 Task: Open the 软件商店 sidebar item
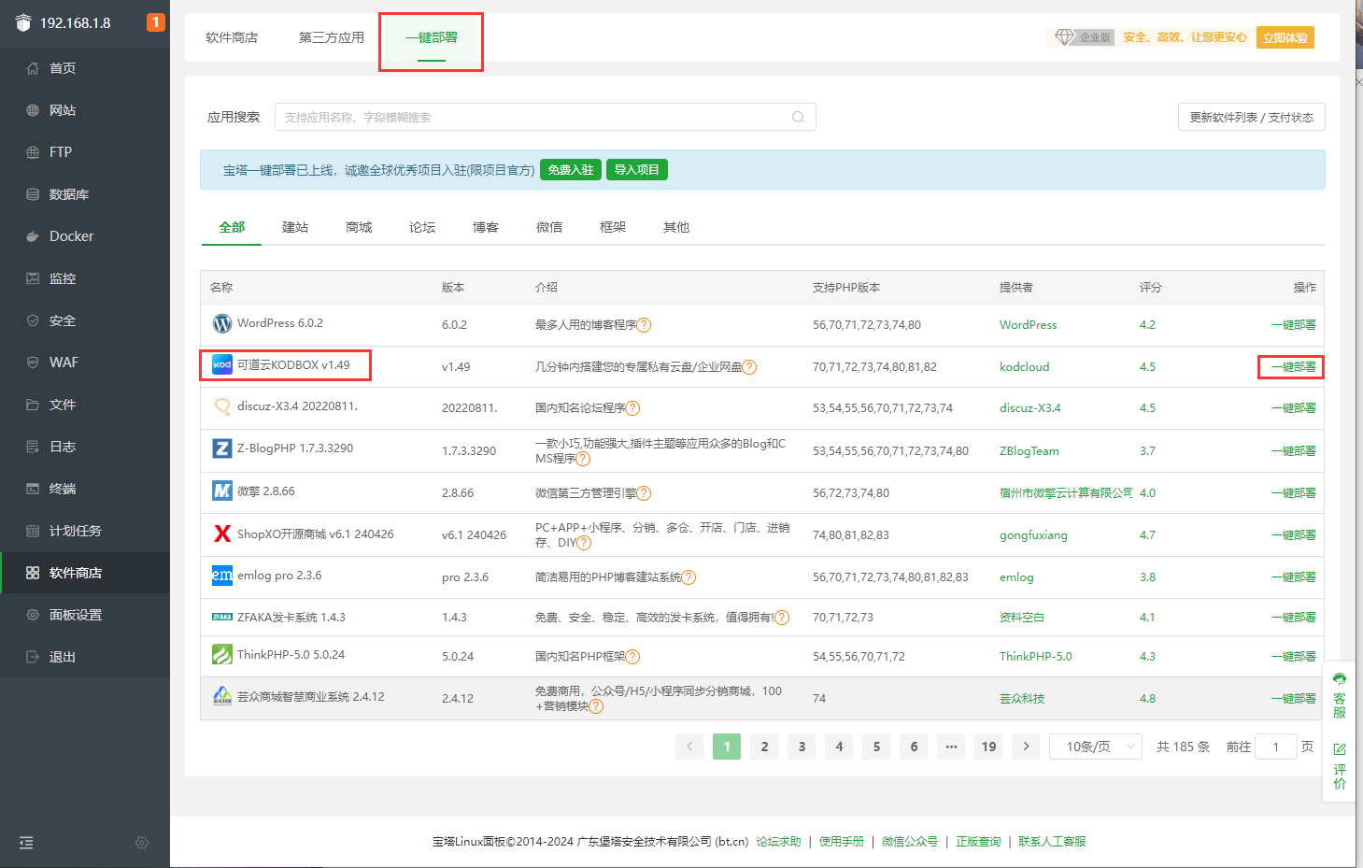[x=84, y=573]
